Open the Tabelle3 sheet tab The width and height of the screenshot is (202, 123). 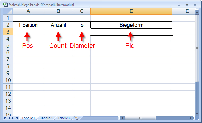[64, 118]
